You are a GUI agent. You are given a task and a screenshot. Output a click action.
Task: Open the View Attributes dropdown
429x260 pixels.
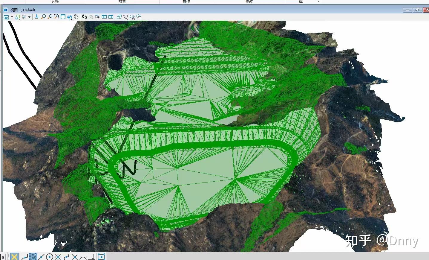point(12,17)
